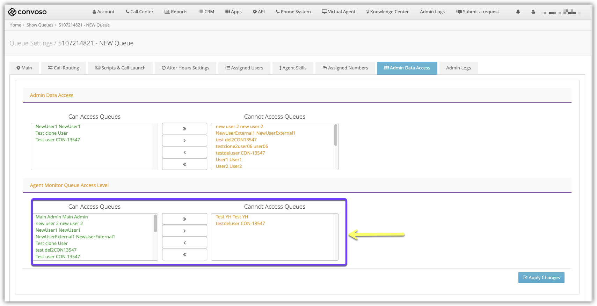Expand the Apps menu
The height and width of the screenshot is (306, 597).
click(x=233, y=12)
